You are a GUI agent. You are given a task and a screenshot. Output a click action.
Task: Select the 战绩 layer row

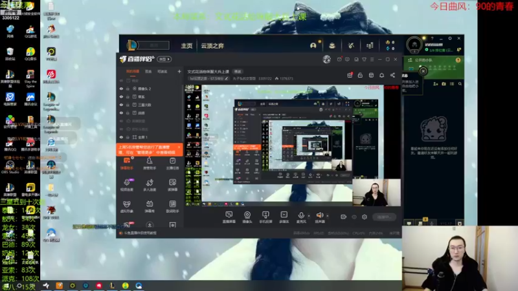[x=150, y=113]
